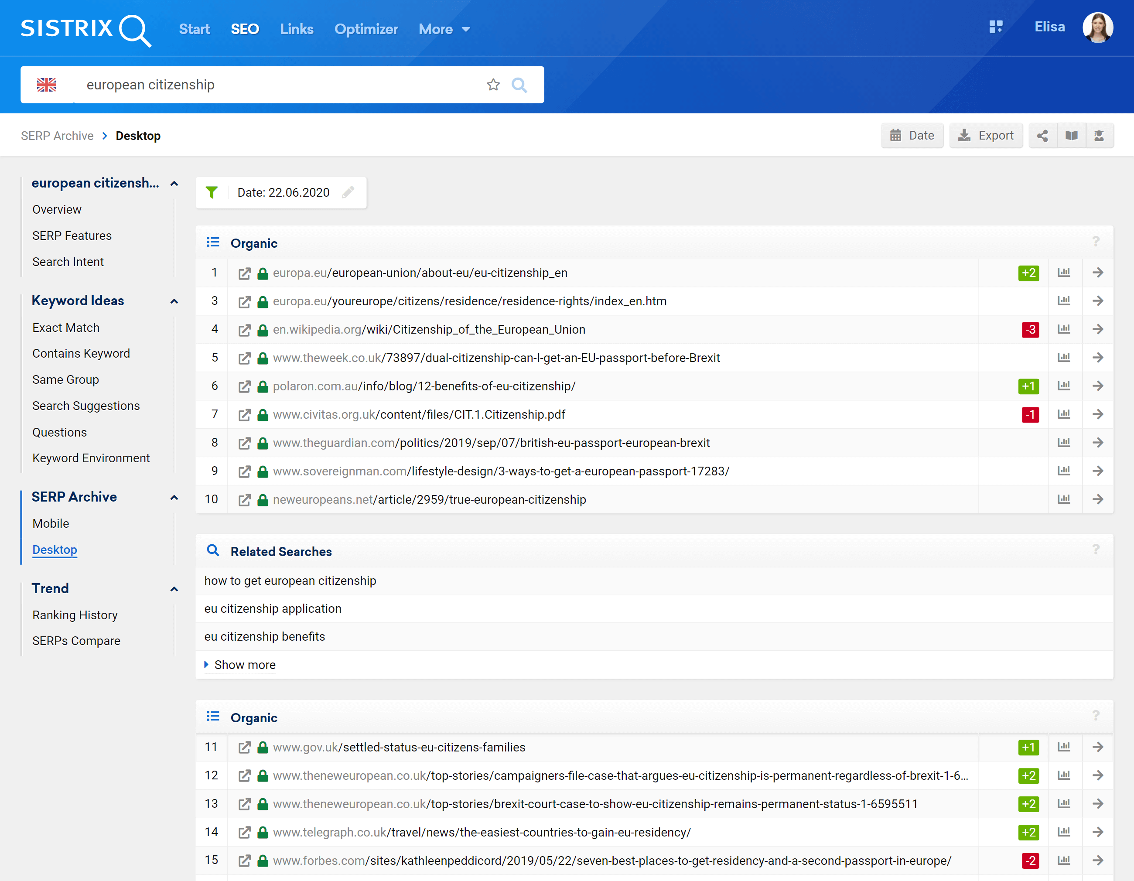Go to the Start tab
The width and height of the screenshot is (1134, 881).
point(194,30)
